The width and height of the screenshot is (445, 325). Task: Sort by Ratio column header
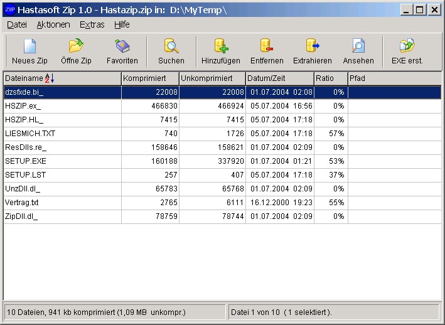tap(331, 78)
